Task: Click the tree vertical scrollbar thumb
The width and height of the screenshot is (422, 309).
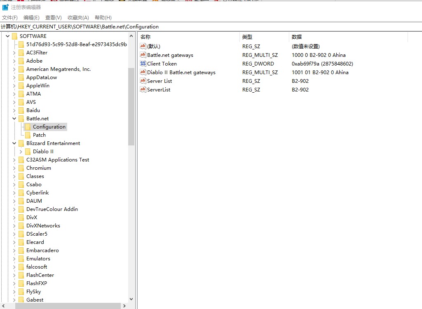Action: (131, 106)
